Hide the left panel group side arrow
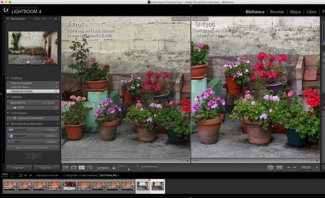Image resolution: width=325 pixels, height=198 pixels. [1, 94]
